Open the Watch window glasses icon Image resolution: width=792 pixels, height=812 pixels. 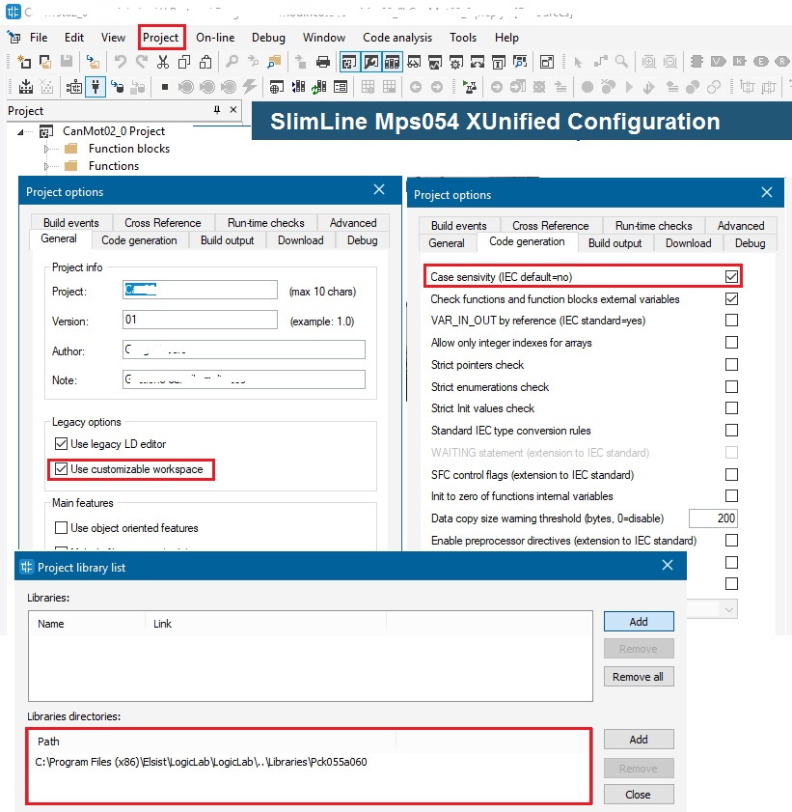[x=414, y=62]
